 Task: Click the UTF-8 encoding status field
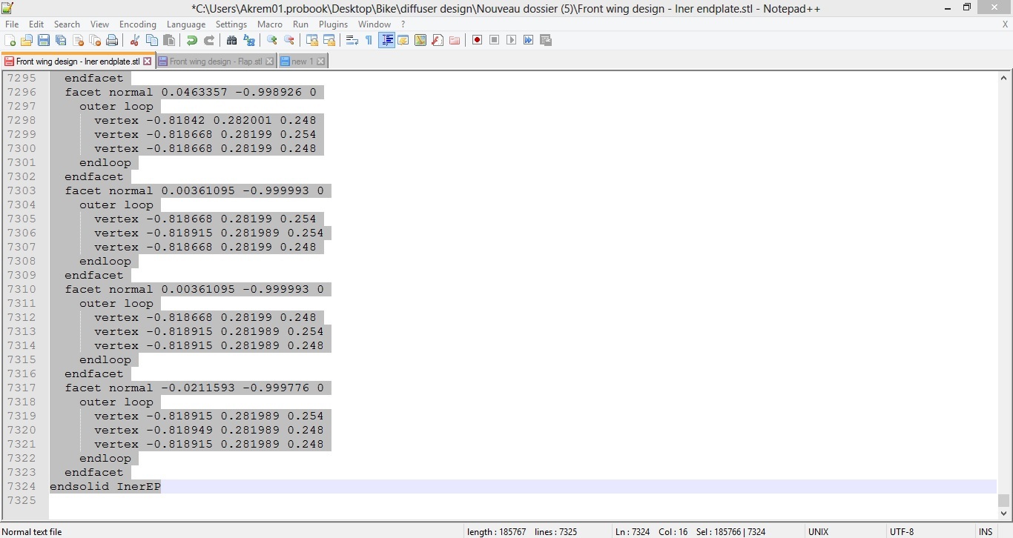coord(902,531)
